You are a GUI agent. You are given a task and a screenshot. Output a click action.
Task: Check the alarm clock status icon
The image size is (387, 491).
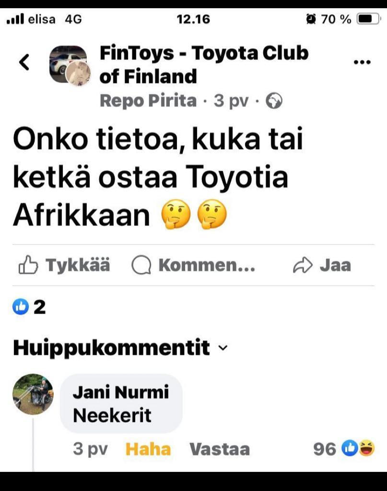pyautogui.click(x=311, y=19)
